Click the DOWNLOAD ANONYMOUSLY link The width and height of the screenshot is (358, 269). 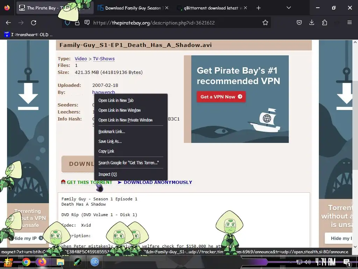[x=158, y=182]
